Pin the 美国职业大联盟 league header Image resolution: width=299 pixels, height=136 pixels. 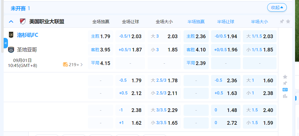pos(282,21)
